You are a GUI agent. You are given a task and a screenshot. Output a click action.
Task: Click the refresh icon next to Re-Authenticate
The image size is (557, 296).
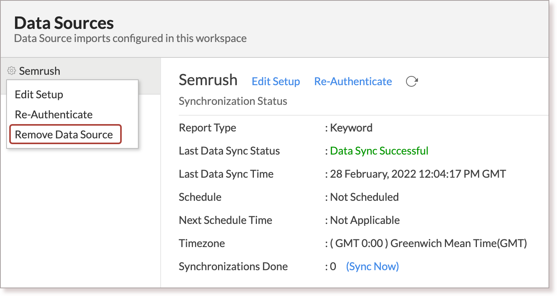coord(412,81)
